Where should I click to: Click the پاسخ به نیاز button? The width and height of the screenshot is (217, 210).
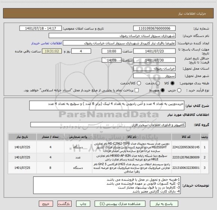pos(164,204)
